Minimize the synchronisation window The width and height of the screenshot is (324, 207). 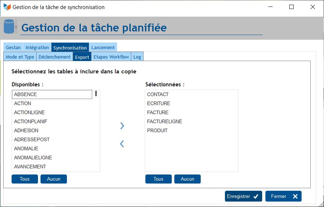coord(270,7)
